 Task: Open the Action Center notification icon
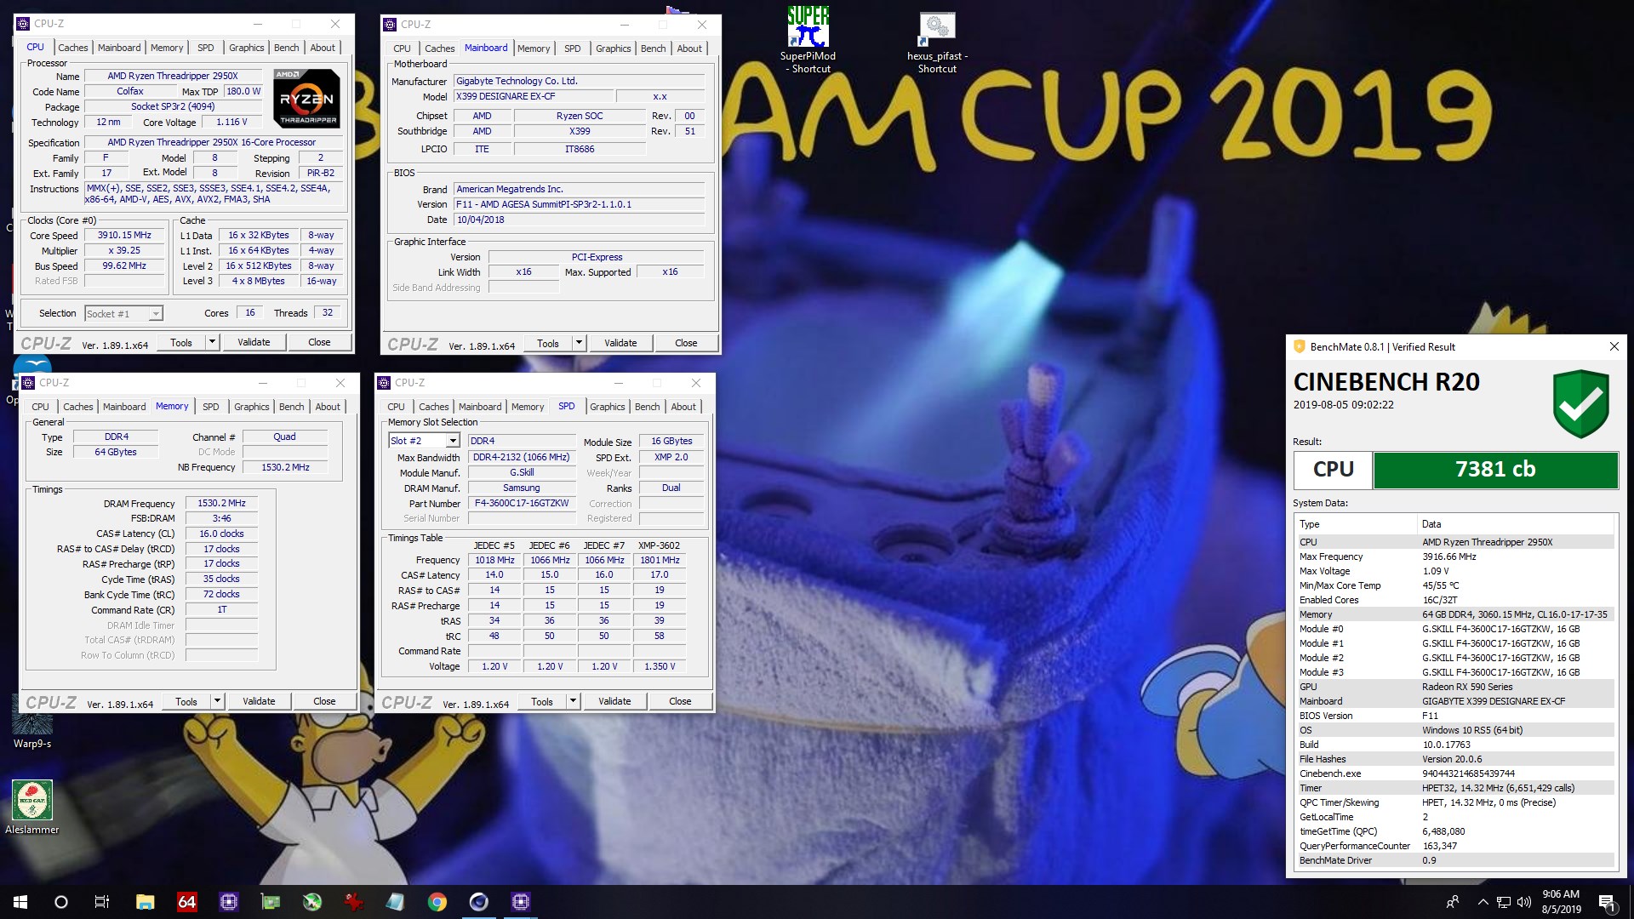click(x=1607, y=903)
